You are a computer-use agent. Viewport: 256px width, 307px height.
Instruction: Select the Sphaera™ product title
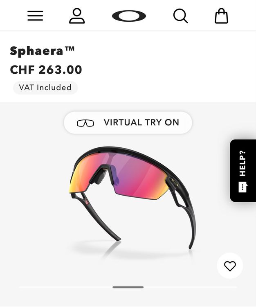[x=42, y=51]
